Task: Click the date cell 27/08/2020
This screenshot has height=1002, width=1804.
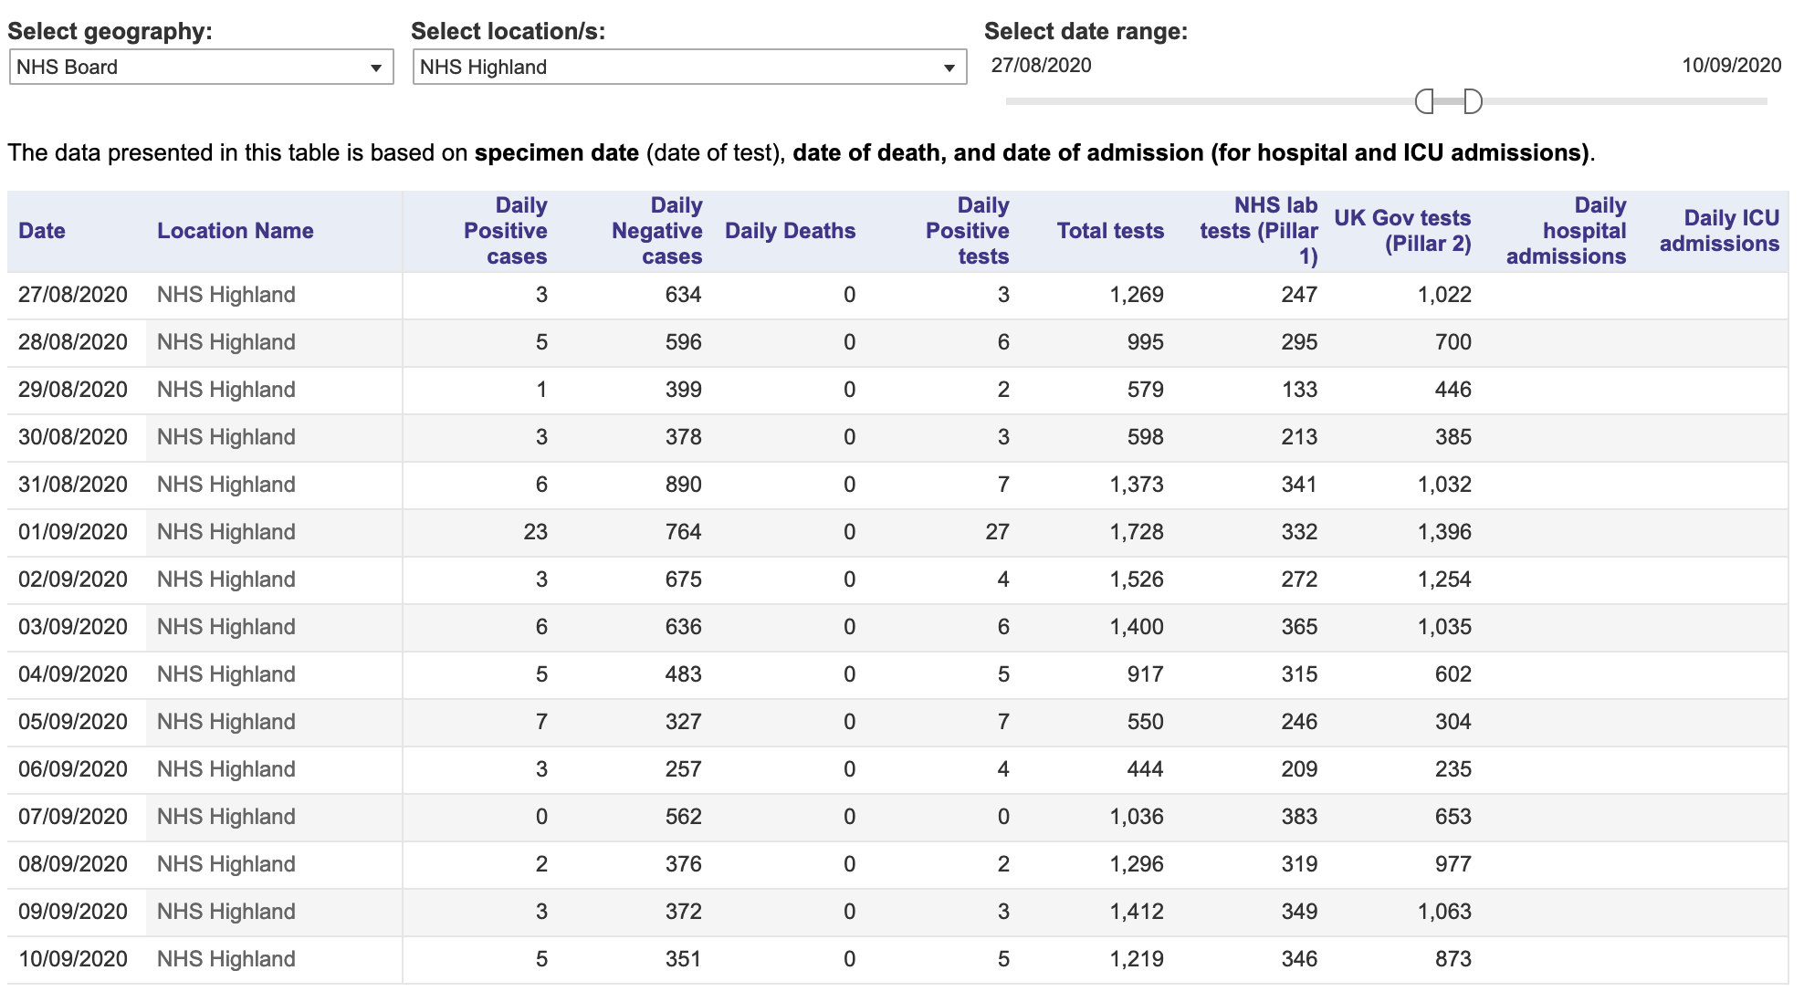Action: pyautogui.click(x=73, y=295)
